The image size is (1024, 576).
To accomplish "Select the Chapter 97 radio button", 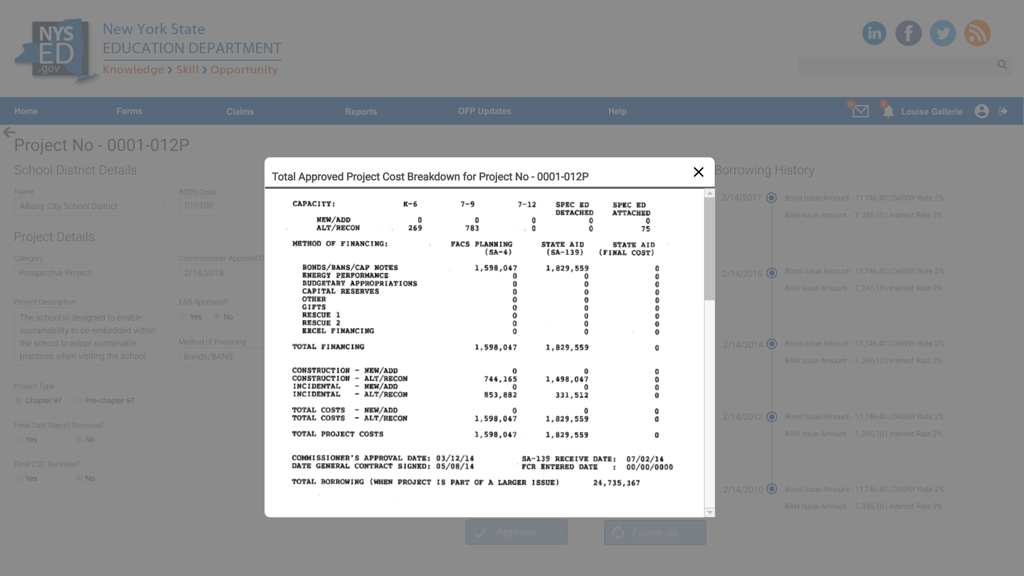I will (x=19, y=401).
